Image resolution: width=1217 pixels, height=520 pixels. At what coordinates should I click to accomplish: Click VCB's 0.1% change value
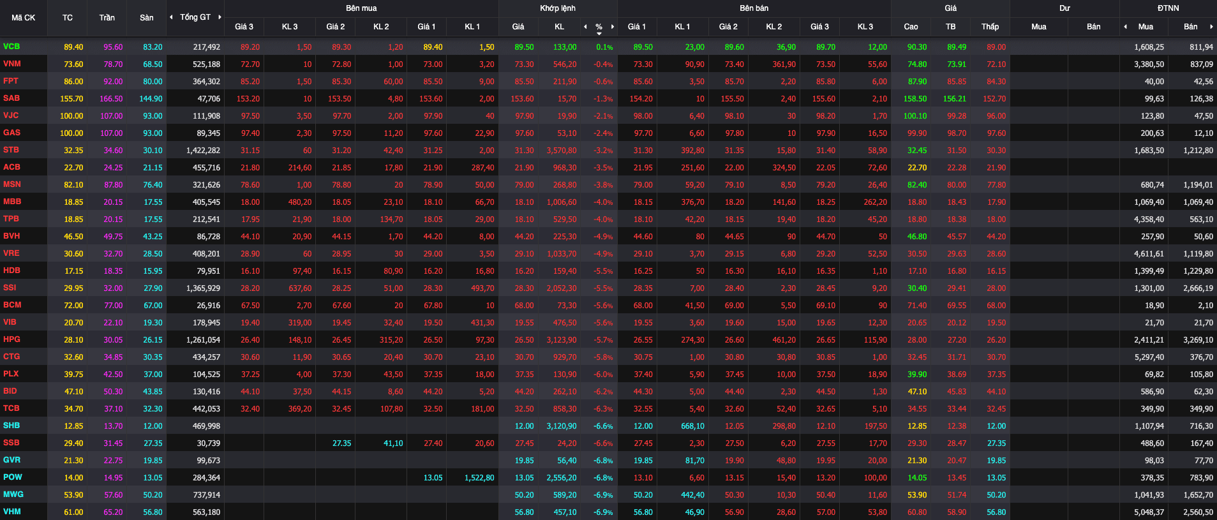click(x=604, y=47)
